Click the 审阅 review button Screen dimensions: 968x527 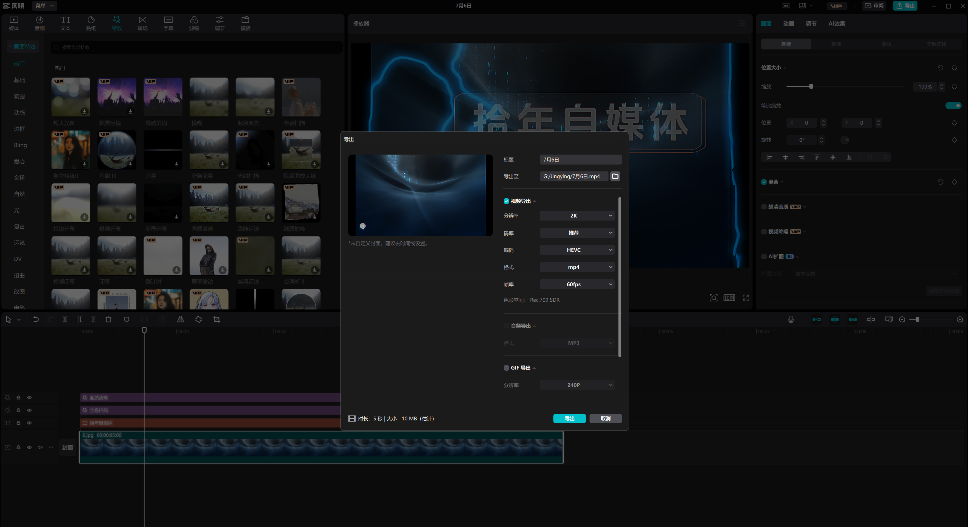point(874,6)
